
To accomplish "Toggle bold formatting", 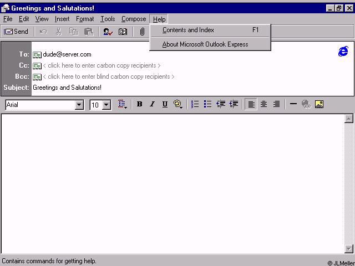I will 139,104.
